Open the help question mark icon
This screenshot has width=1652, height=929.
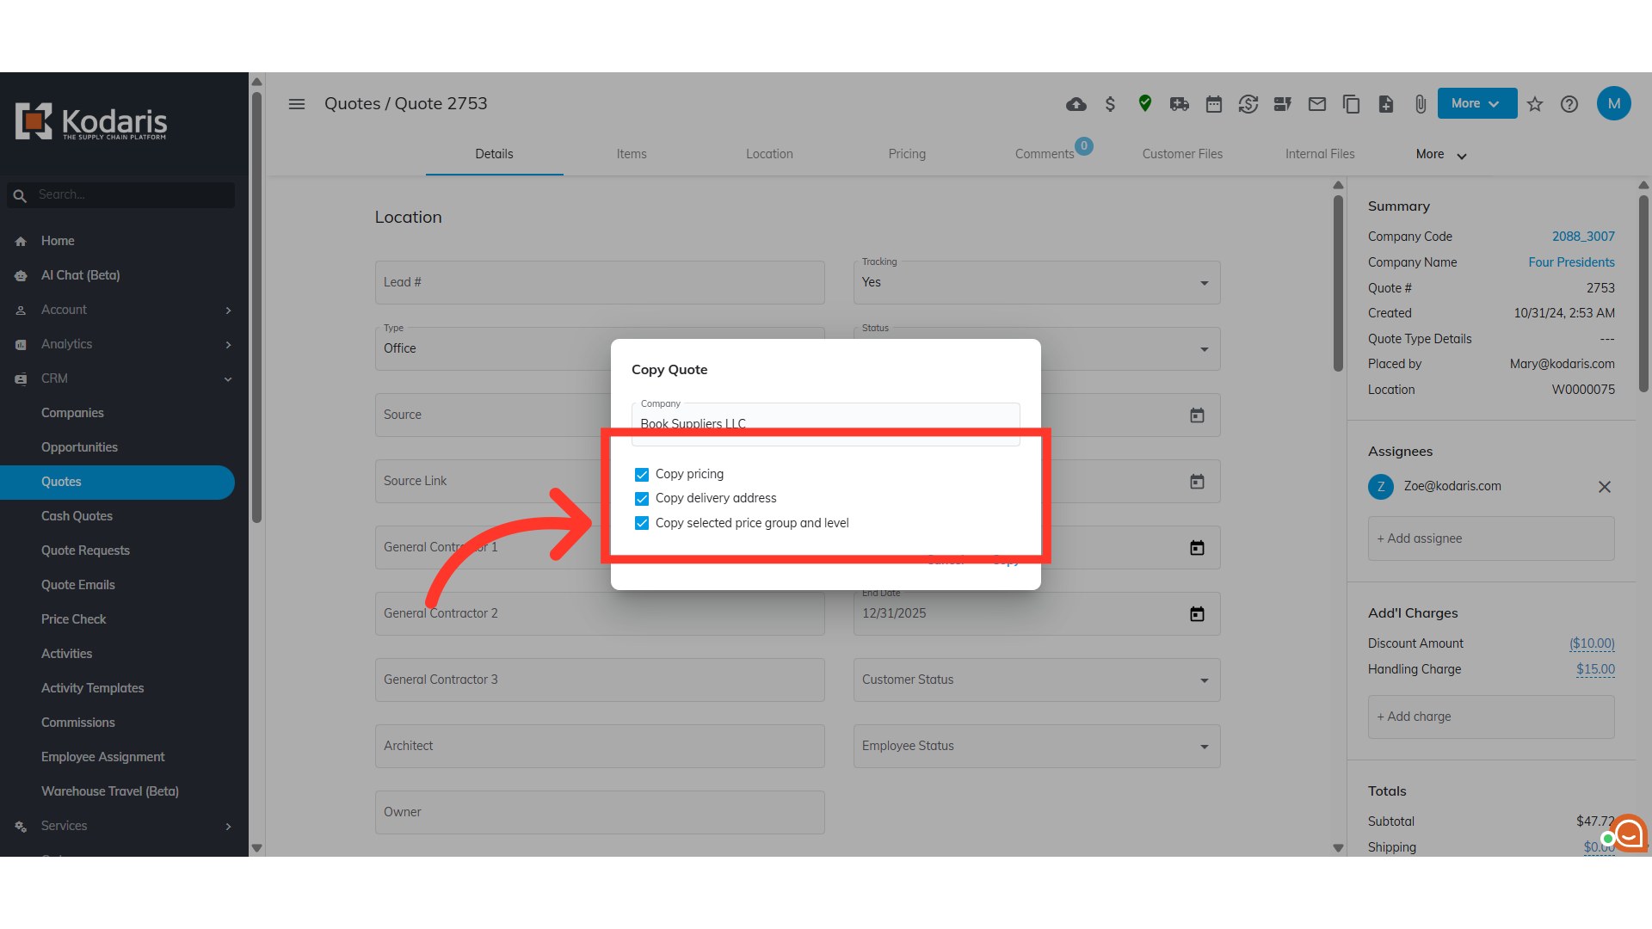1569,104
